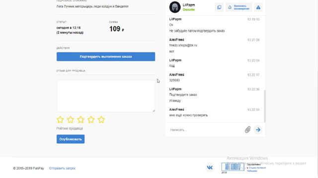This screenshot has height=178, width=318.
Task: Rate the seller one star
Action: point(60,120)
